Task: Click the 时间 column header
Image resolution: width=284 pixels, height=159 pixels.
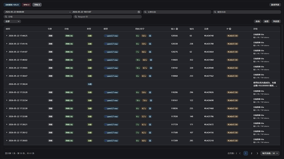Action: point(8,29)
